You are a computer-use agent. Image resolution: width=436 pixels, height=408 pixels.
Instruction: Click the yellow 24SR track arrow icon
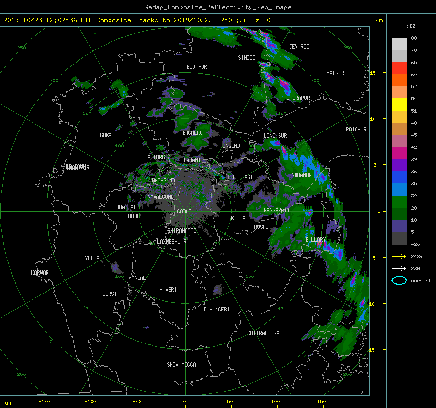point(399,256)
